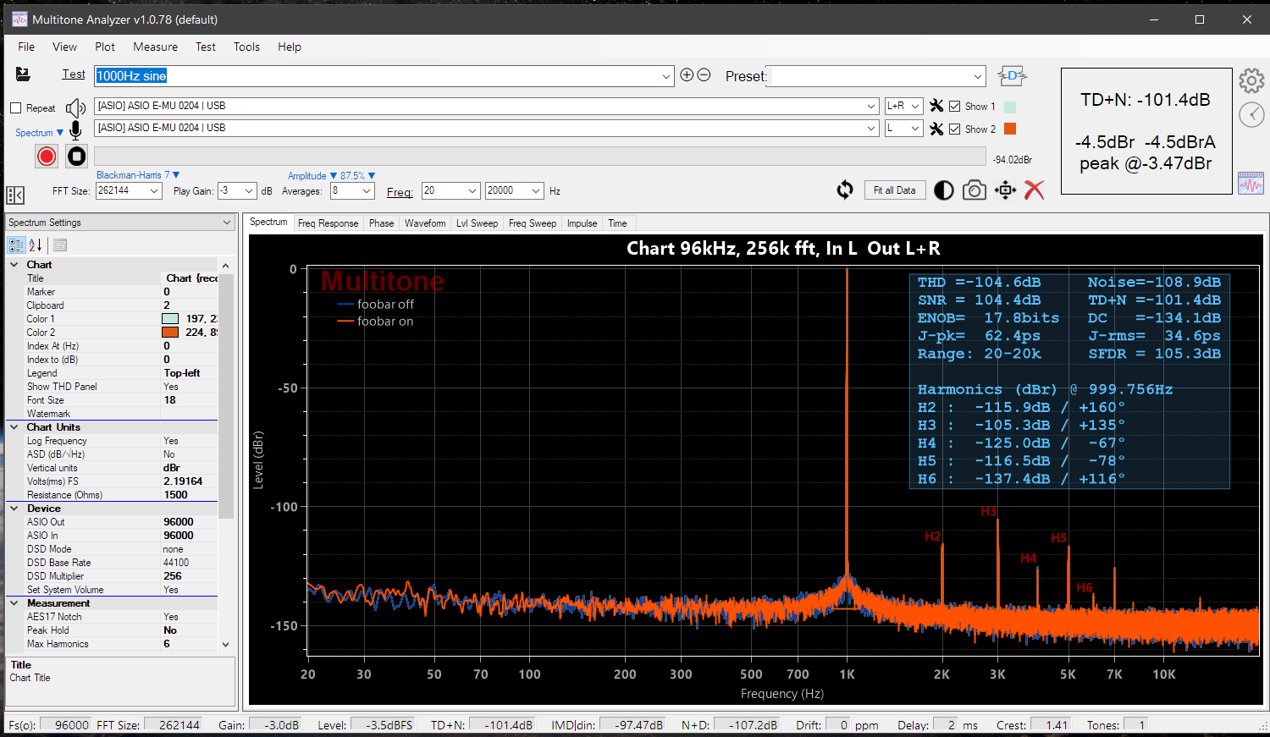Toggle the Repeat checkbox
1270x737 pixels.
[x=15, y=108]
